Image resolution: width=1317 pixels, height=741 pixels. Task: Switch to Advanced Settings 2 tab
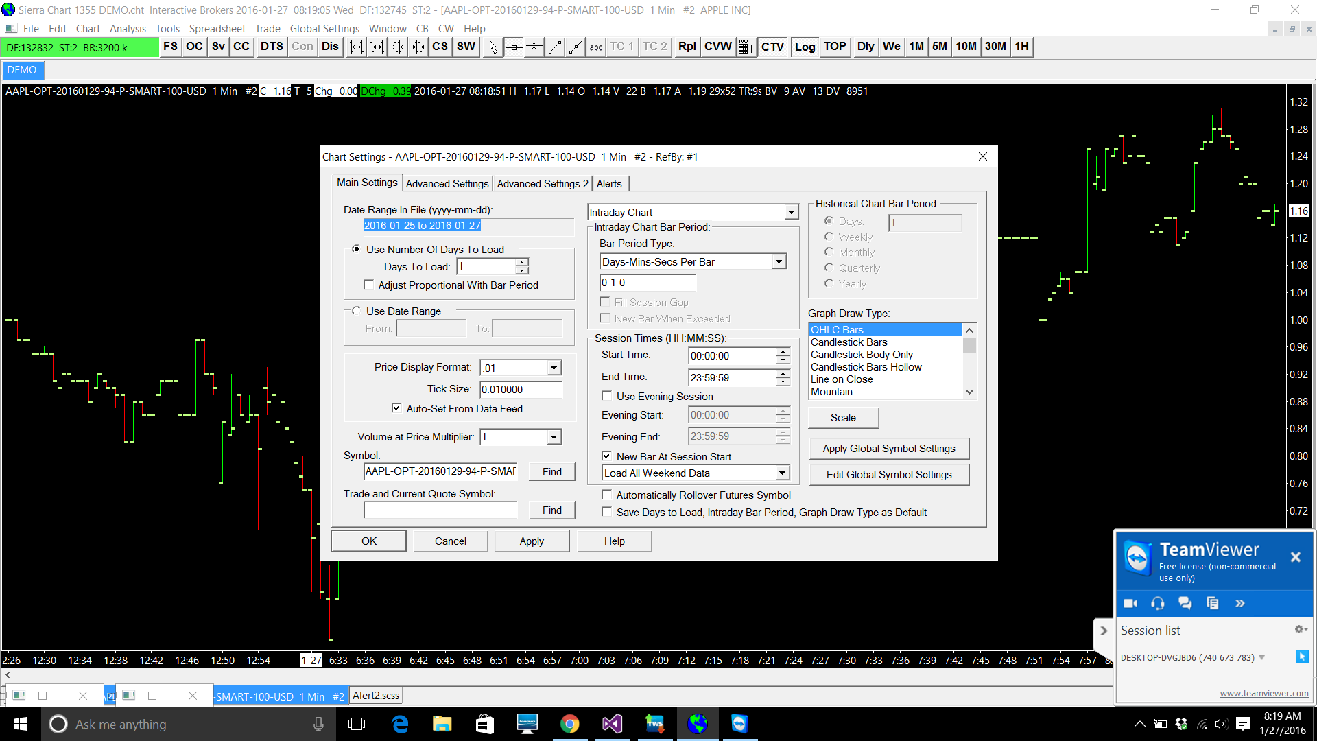[x=543, y=183]
